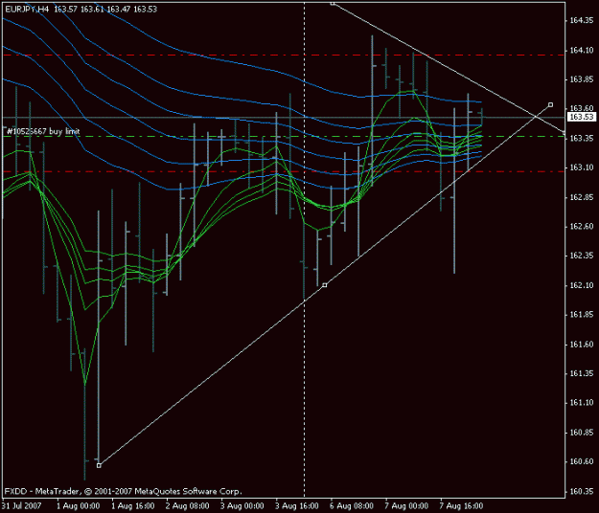The height and width of the screenshot is (513, 599).
Task: Click the 160.60 price scale label
Action: (582, 461)
